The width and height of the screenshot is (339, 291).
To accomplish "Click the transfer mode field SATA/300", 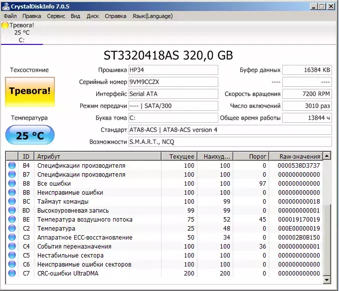I will click(173, 106).
